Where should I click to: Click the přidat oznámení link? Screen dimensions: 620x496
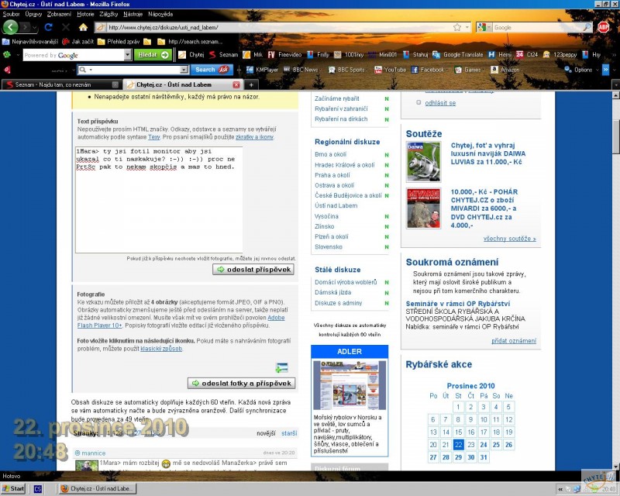coord(514,340)
